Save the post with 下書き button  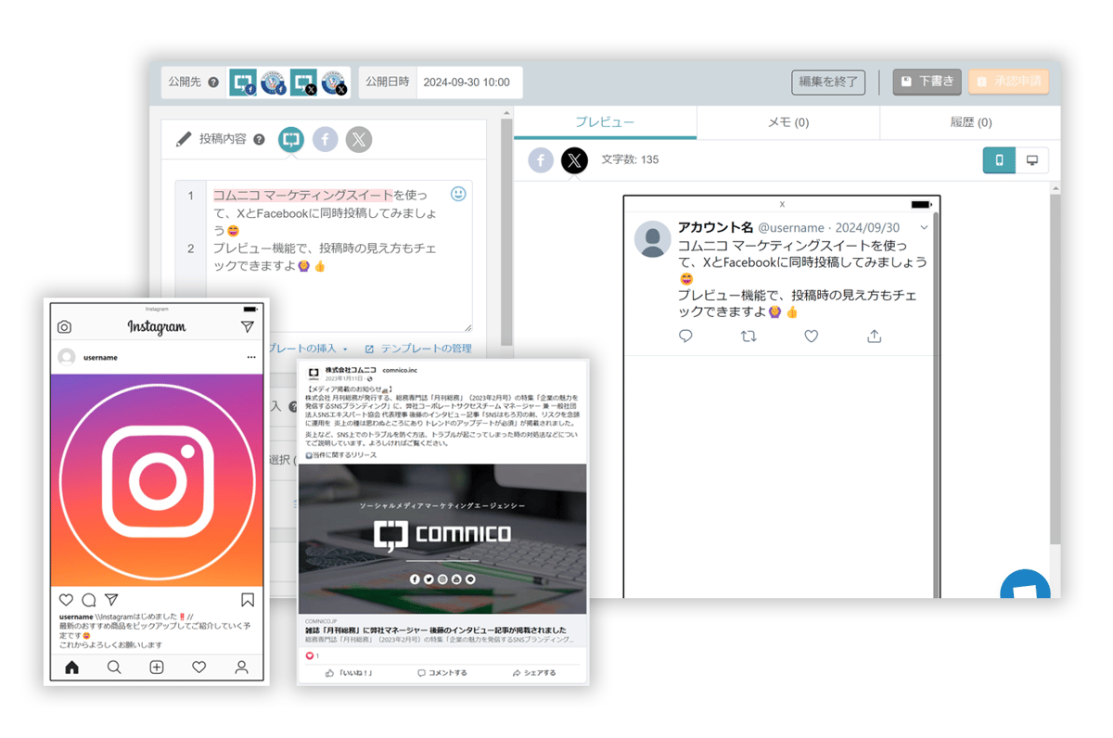(927, 82)
